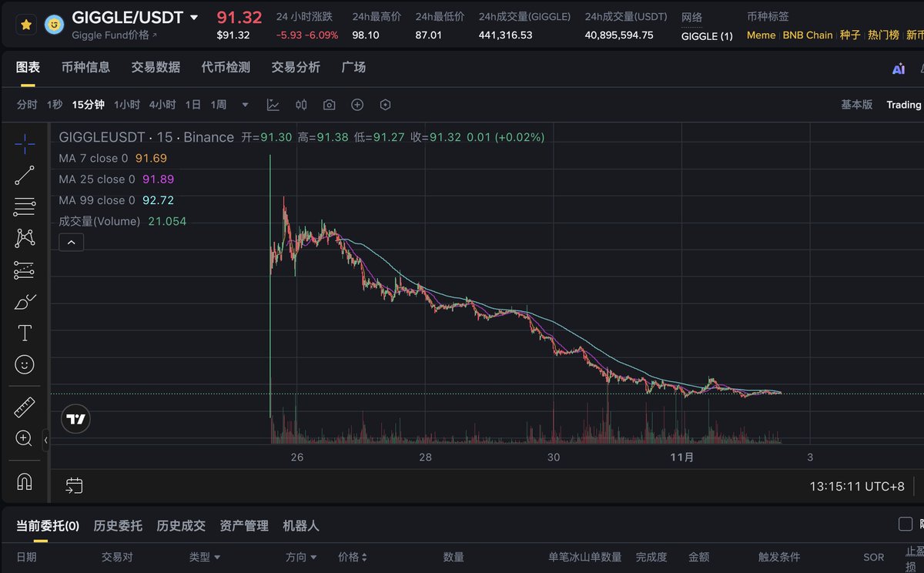Click the plus-circle add icon in chart toolbar
This screenshot has width=924, height=573.
click(357, 105)
